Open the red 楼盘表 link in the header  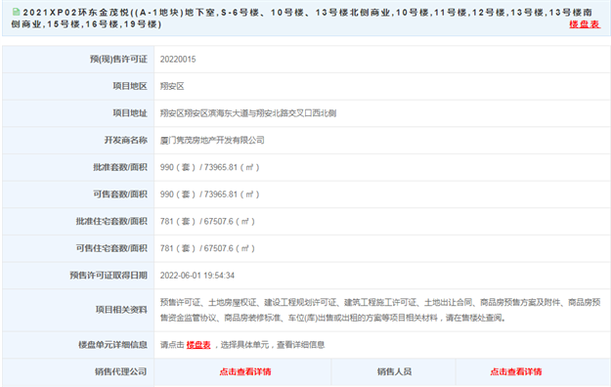coord(584,24)
